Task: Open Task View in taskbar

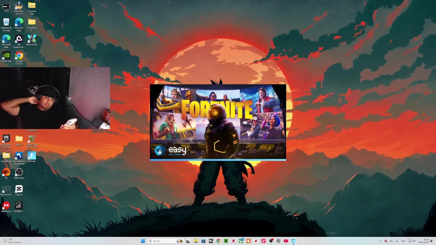Action: (x=188, y=241)
